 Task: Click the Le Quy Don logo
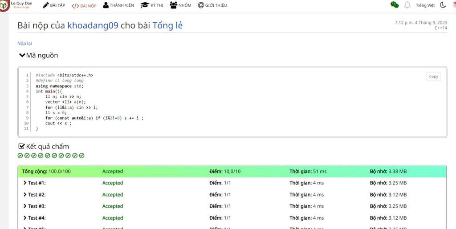(16, 5)
